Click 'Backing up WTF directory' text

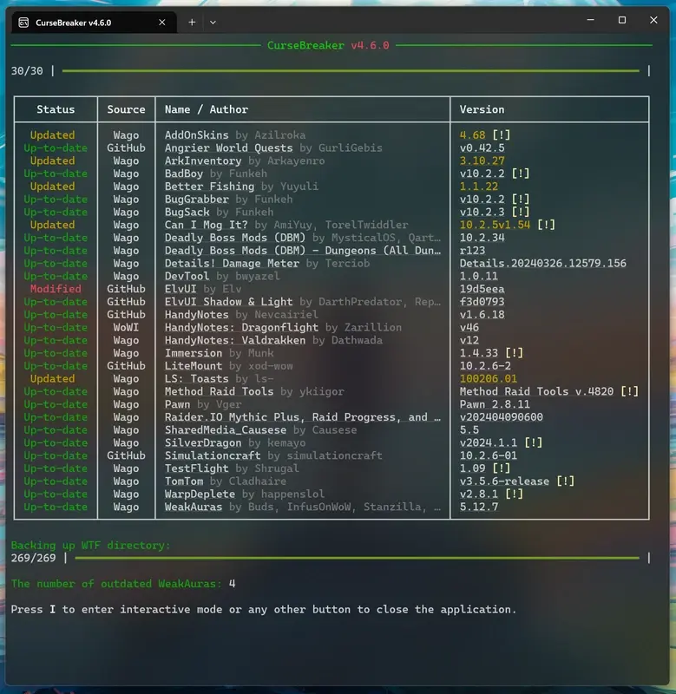(x=91, y=546)
